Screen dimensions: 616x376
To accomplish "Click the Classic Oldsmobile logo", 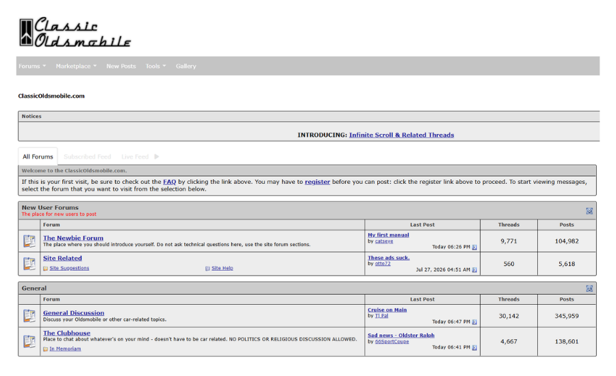I will click(75, 32).
